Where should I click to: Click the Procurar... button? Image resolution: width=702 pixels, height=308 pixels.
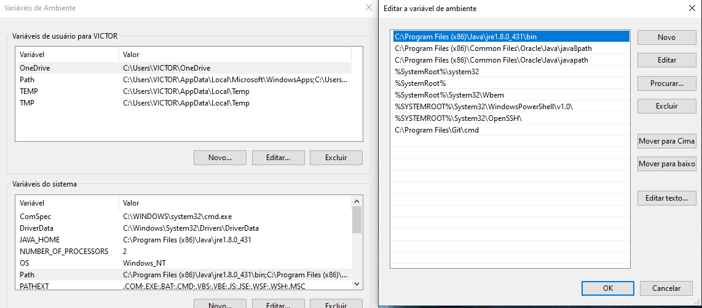(x=666, y=83)
